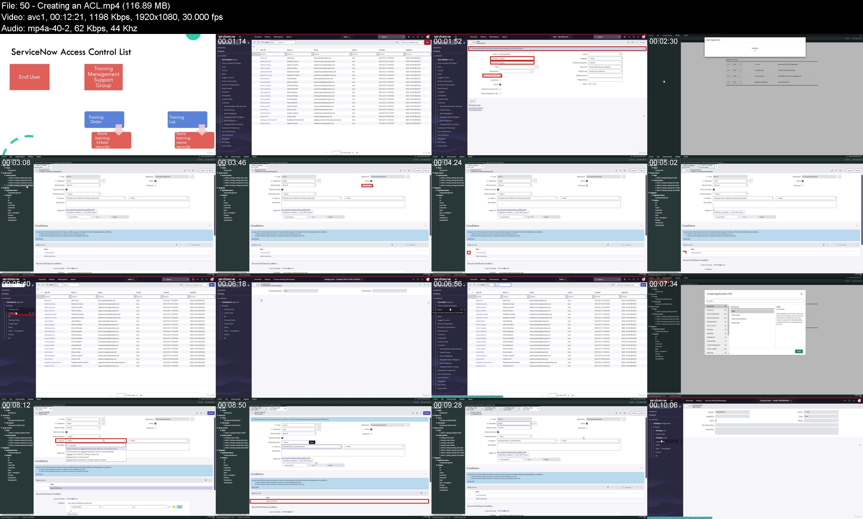Favorite the Users pill star in 00:01:14
Screen dimensions: 863x519
(350, 37)
